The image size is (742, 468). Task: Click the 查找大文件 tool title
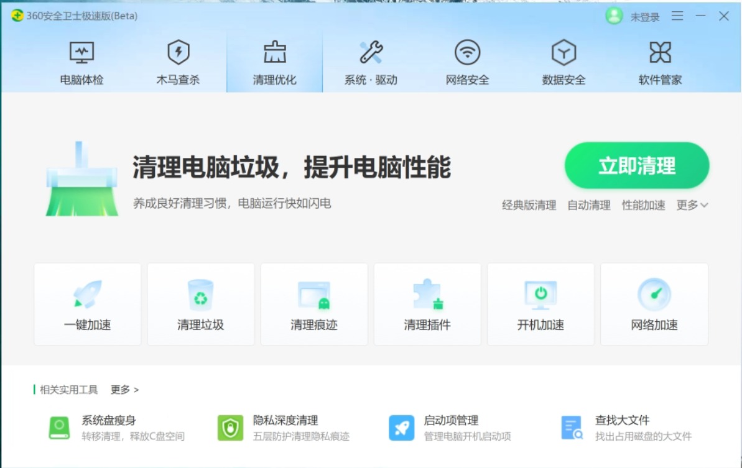click(623, 420)
